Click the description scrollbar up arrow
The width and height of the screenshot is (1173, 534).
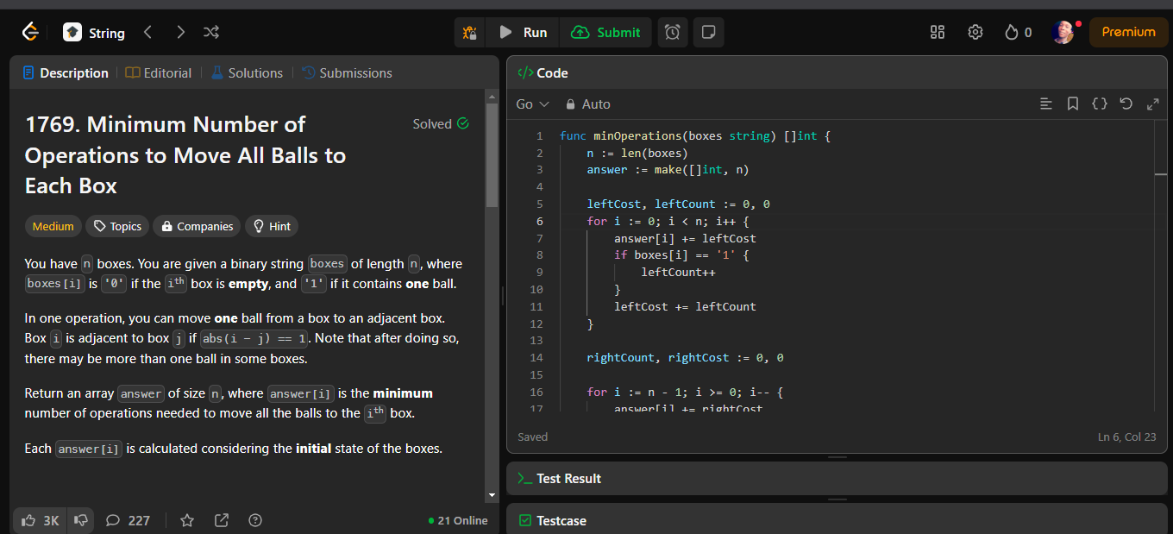(492, 95)
